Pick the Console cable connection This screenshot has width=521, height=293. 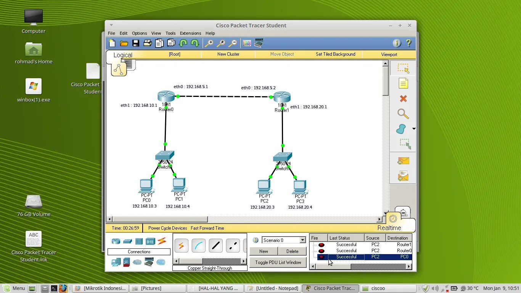[x=198, y=246]
